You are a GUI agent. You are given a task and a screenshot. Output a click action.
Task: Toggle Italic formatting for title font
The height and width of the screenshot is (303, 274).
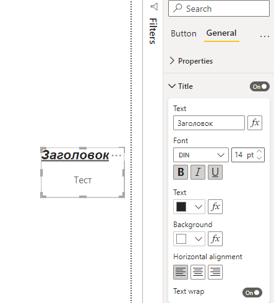(198, 172)
